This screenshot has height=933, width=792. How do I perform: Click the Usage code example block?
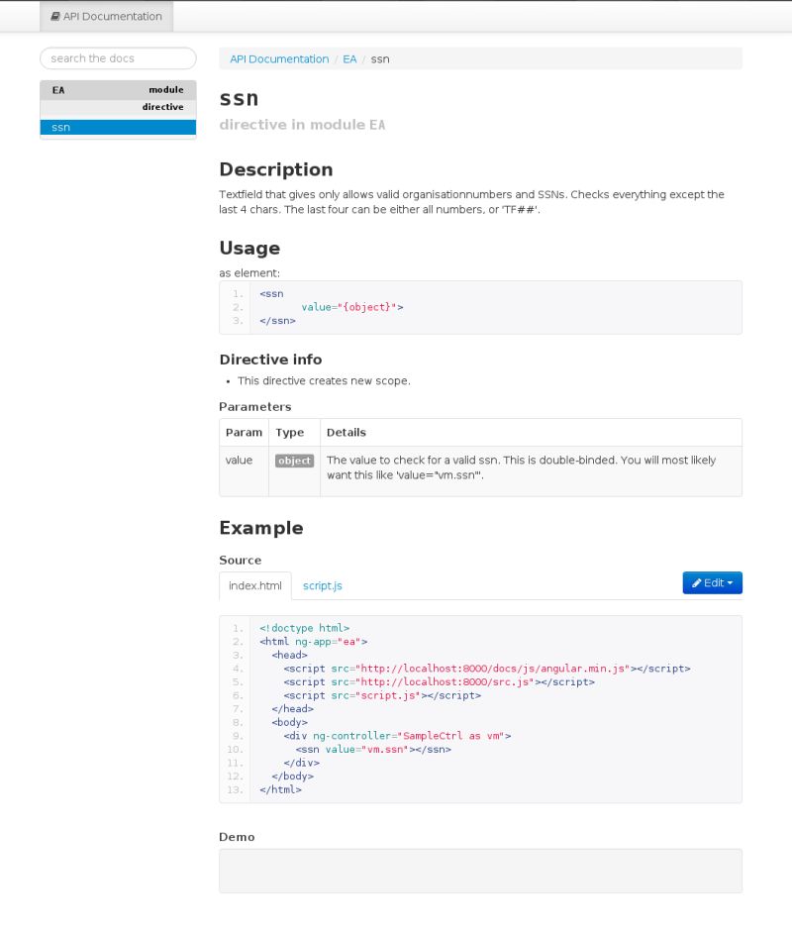coord(480,307)
